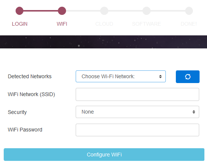207x162 pixels.
Task: Go to the WIFI step label
Action: pyautogui.click(x=62, y=24)
